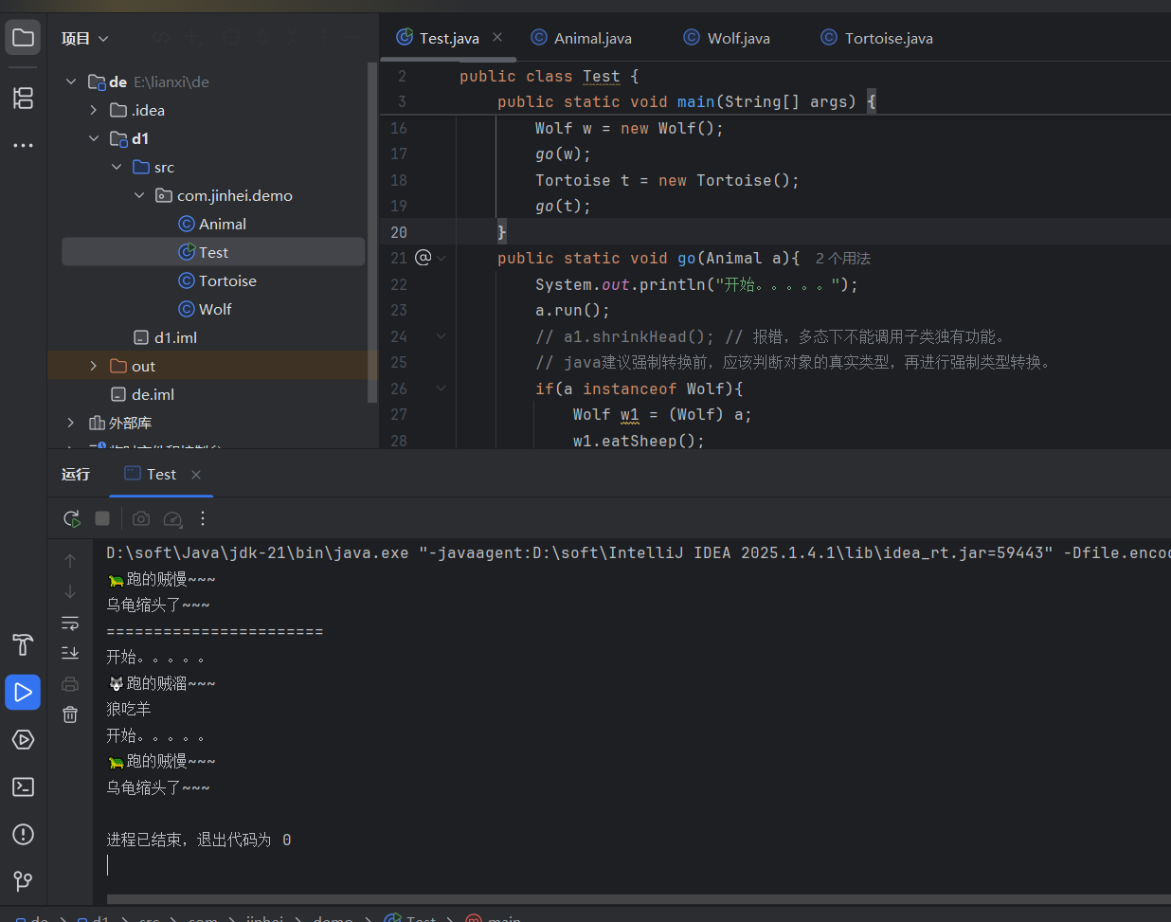
Task: Expand the out folder arrow
Action: pos(93,366)
